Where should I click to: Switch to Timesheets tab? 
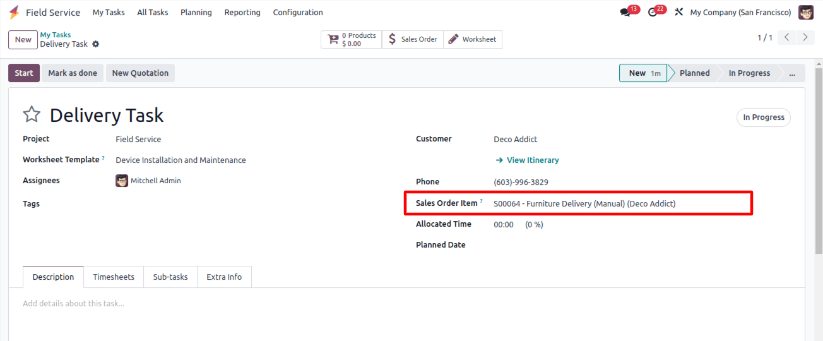pyautogui.click(x=114, y=277)
